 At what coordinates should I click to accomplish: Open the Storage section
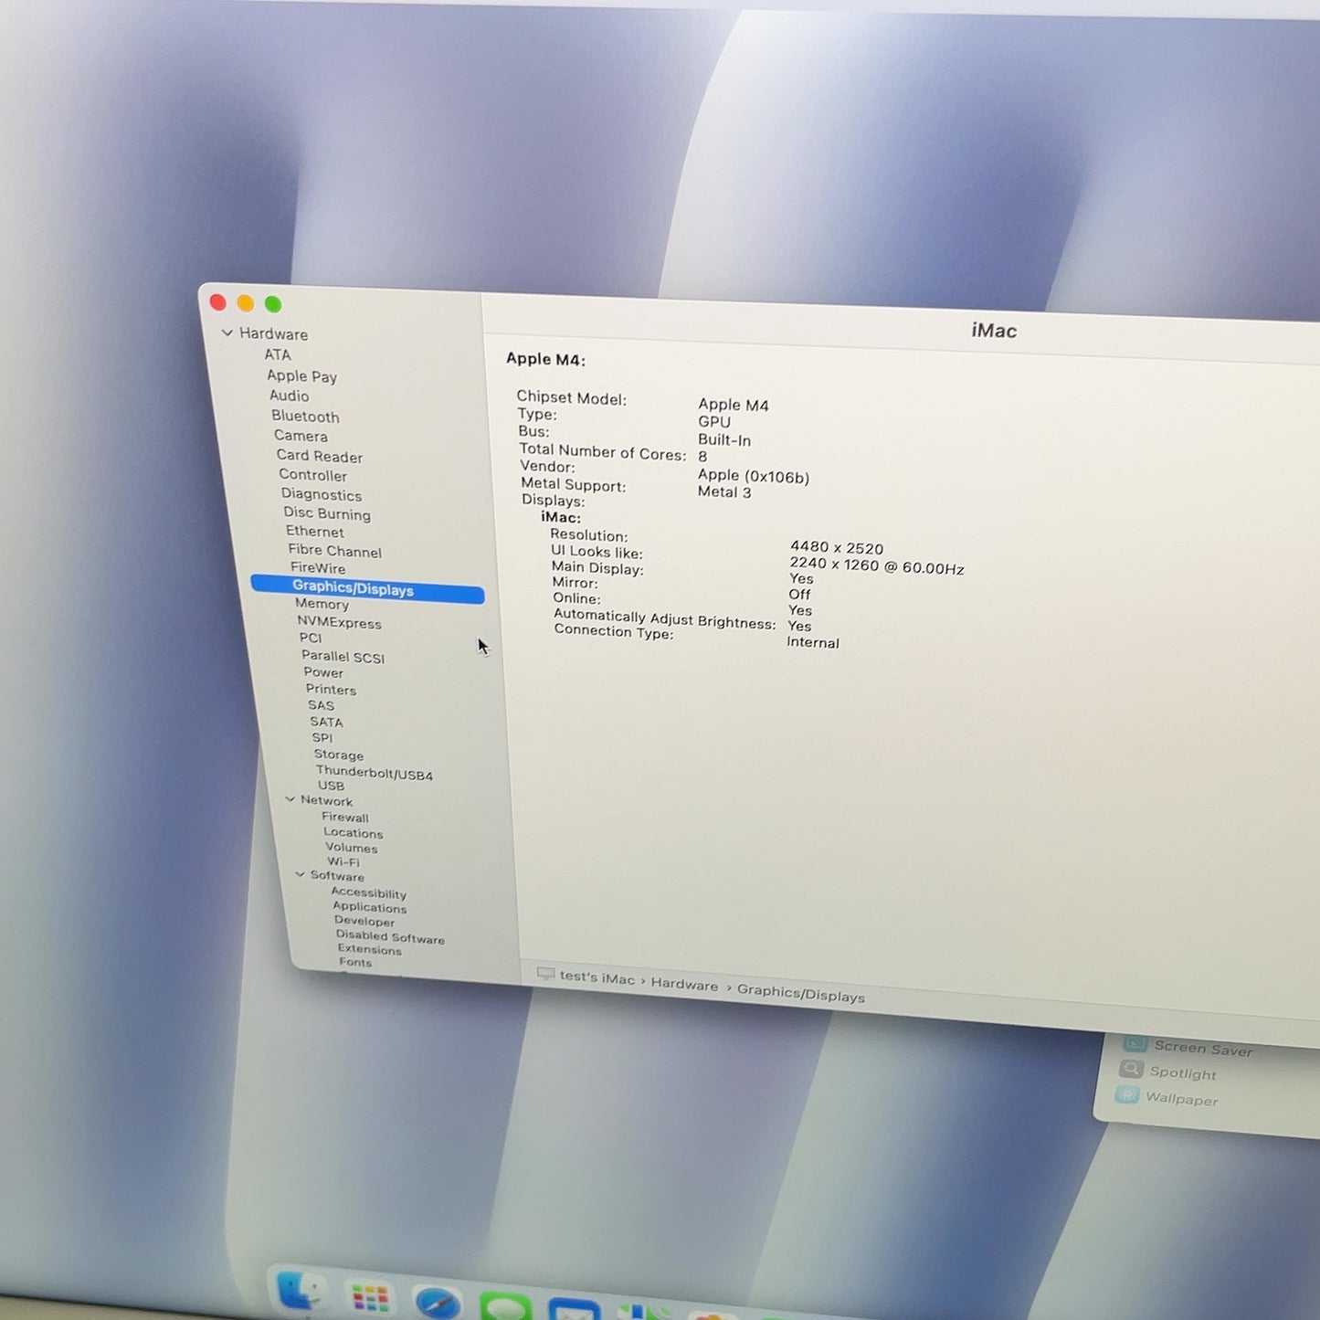[338, 755]
